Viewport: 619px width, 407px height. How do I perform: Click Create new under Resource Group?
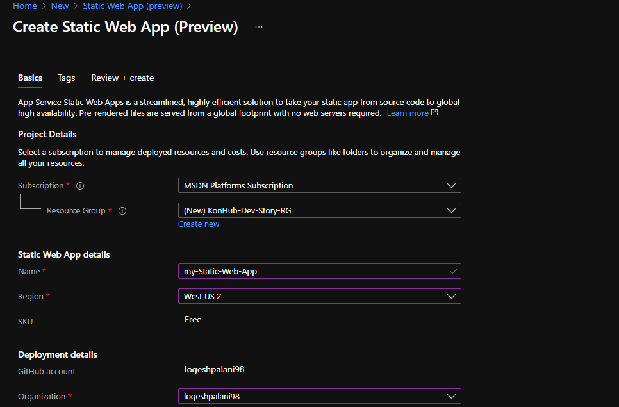pos(199,224)
